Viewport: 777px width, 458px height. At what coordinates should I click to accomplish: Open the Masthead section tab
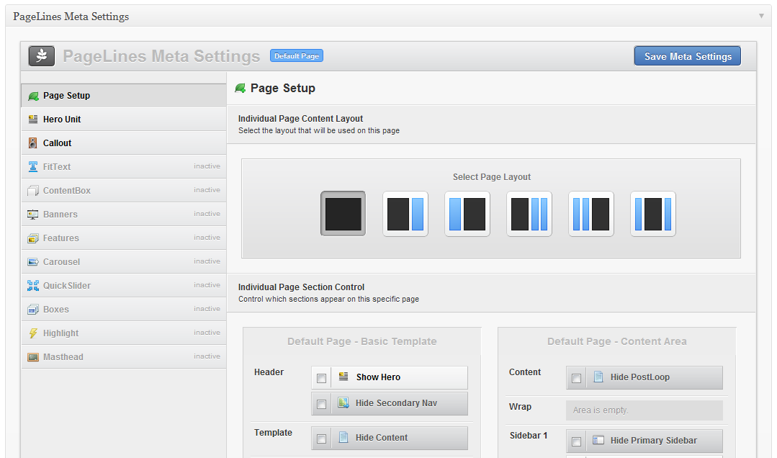63,357
